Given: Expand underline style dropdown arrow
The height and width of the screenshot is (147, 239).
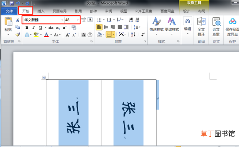Looking at the screenshot, I should click(x=45, y=28).
